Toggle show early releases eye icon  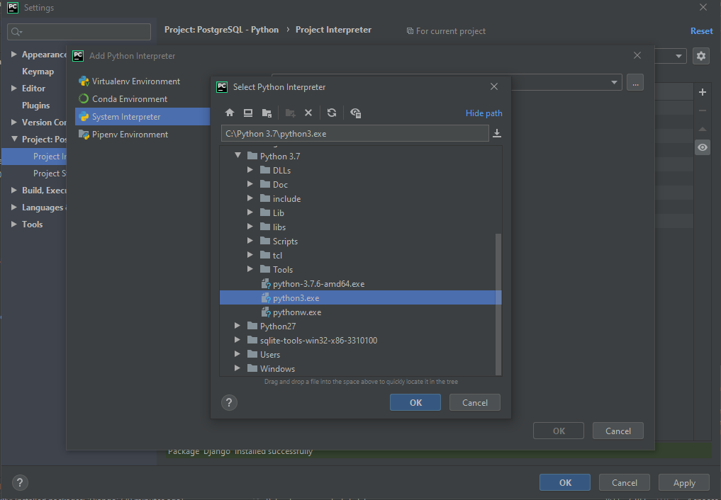702,147
